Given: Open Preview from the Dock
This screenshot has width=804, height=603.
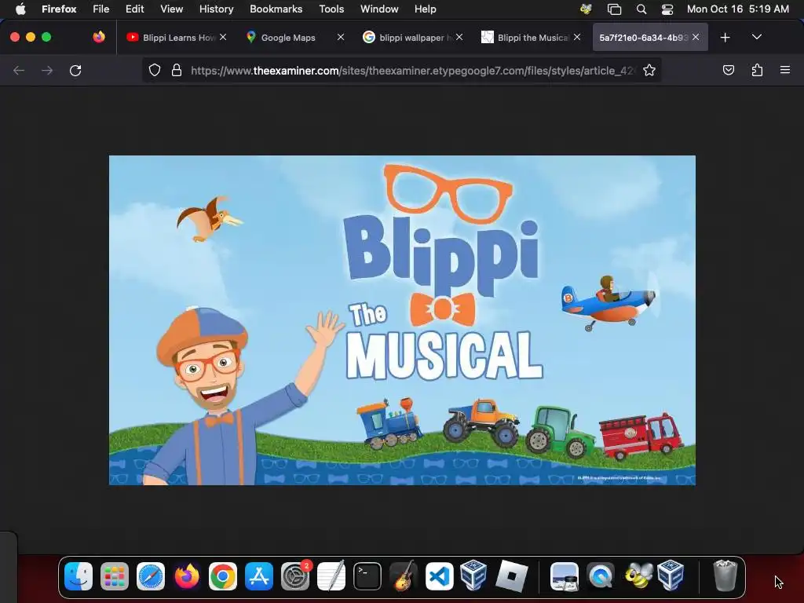Looking at the screenshot, I should (x=565, y=576).
